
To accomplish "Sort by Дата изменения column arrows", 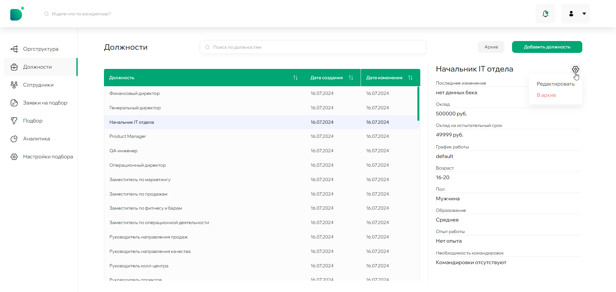I will [x=410, y=78].
